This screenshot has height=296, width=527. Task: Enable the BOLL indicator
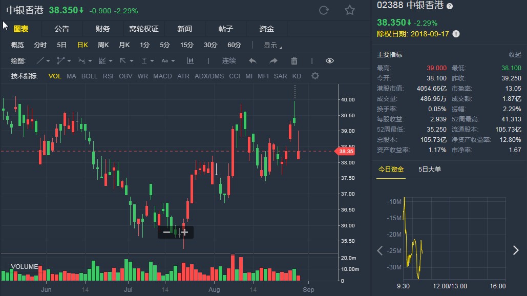tap(89, 76)
